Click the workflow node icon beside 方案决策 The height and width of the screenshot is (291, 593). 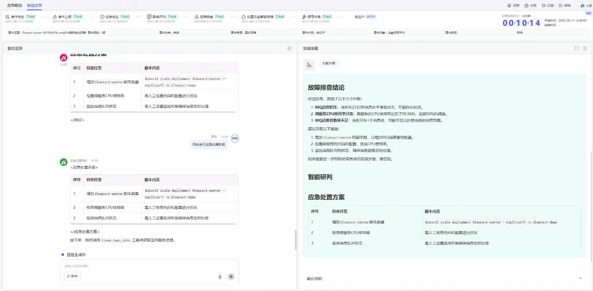tap(309, 65)
